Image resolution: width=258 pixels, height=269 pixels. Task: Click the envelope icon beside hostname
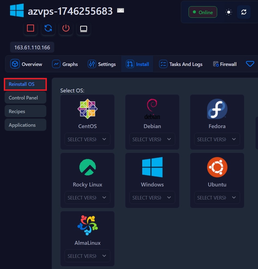[x=120, y=11]
